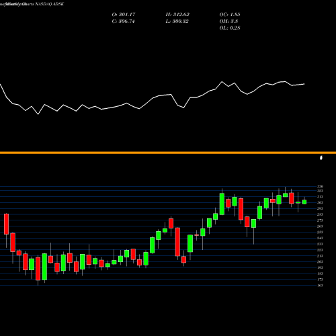
Task: Click the 317 price axis label
Action: pos(320,197)
